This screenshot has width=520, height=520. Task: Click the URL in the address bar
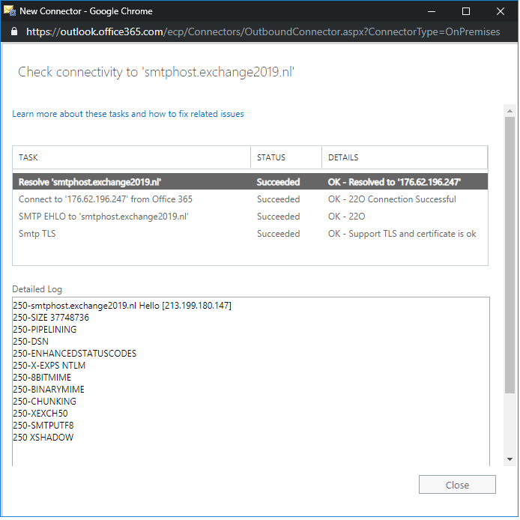coord(262,32)
